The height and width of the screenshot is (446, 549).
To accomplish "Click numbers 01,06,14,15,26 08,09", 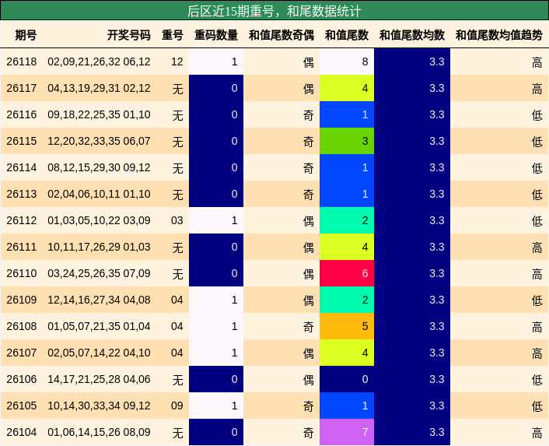I will pos(99,432).
